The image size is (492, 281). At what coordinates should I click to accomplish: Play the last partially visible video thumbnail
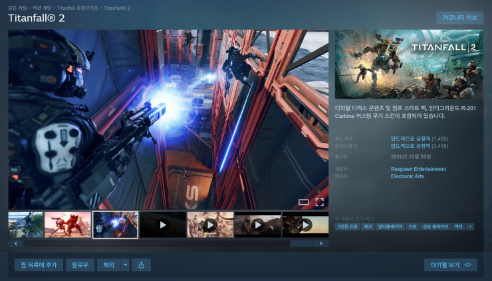pos(306,225)
